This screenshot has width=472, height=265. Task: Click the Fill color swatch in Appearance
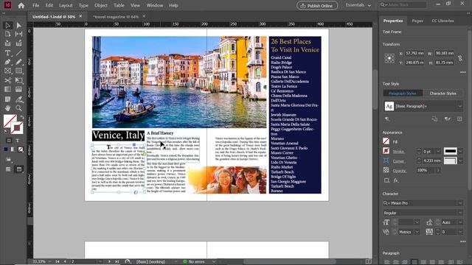point(386,141)
